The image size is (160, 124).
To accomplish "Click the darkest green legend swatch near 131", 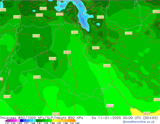I will coord(38,121).
